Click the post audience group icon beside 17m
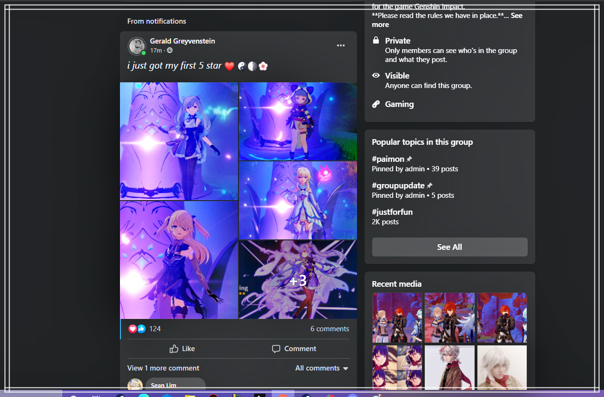604x397 pixels. (170, 51)
